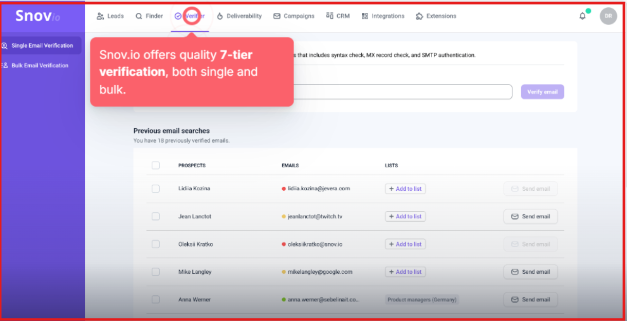
Task: Switch to Bulk Email Verification
Action: (x=39, y=65)
